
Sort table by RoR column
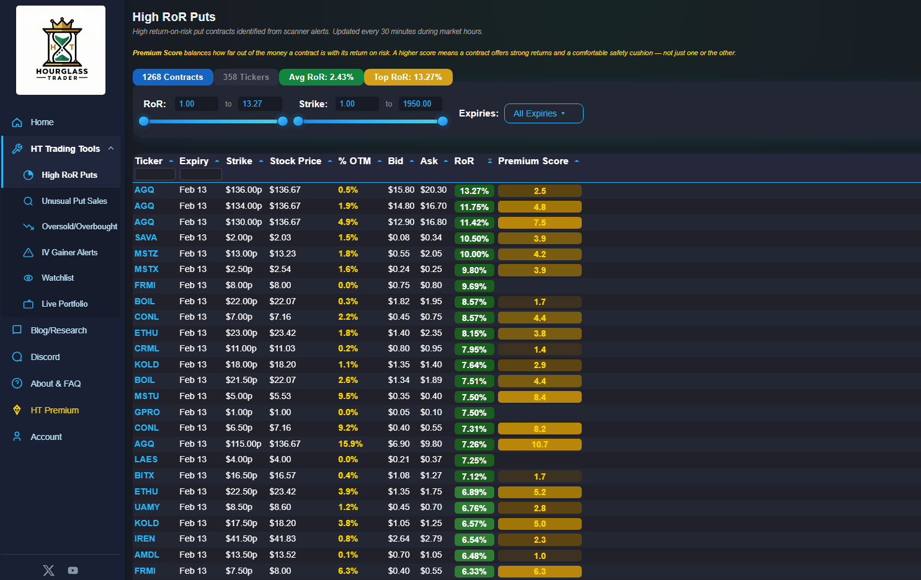(x=464, y=161)
